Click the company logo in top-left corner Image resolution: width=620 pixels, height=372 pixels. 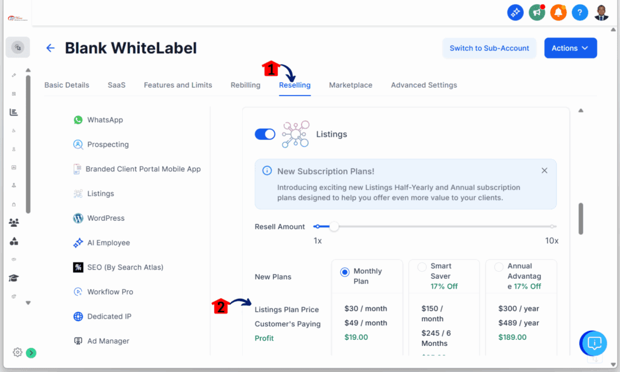(x=18, y=18)
